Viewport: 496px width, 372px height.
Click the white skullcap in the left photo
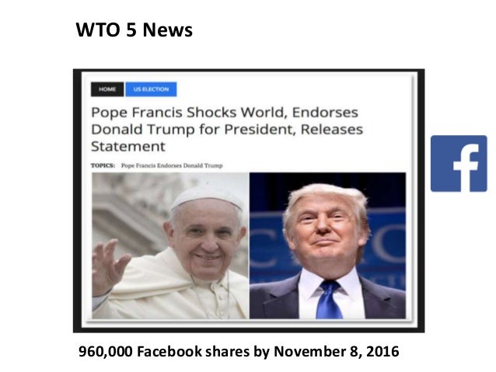208,197
